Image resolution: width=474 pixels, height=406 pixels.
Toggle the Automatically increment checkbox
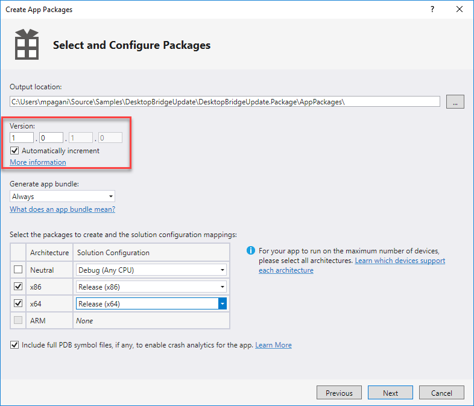coord(14,150)
